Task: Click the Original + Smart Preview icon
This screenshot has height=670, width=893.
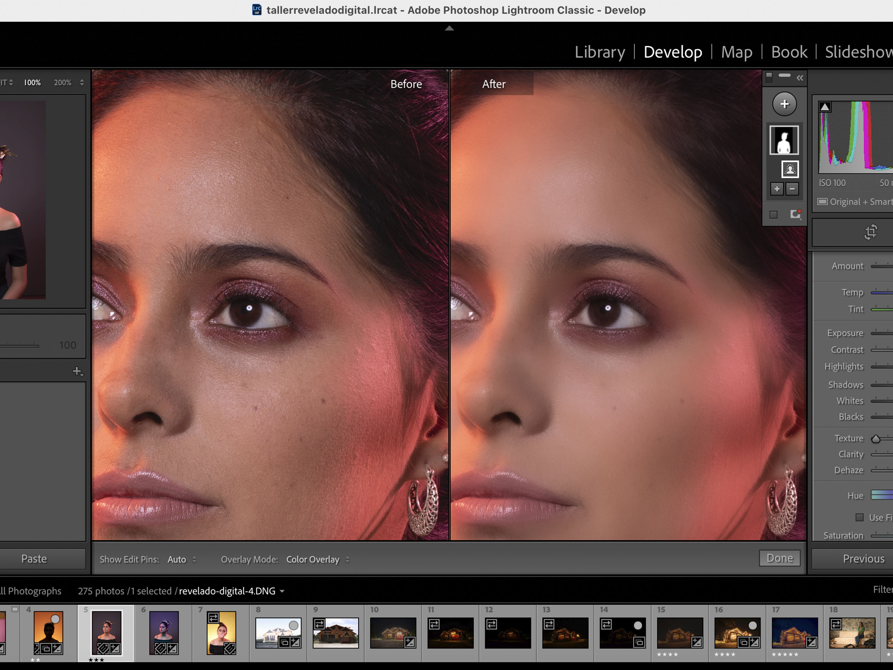Action: pos(822,202)
